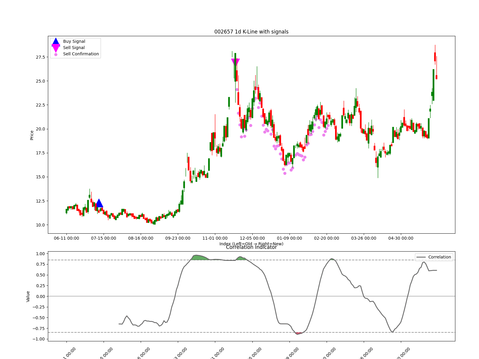Click the first green shaded correlation peak
Screen dimensions: 479x359
(x=200, y=258)
